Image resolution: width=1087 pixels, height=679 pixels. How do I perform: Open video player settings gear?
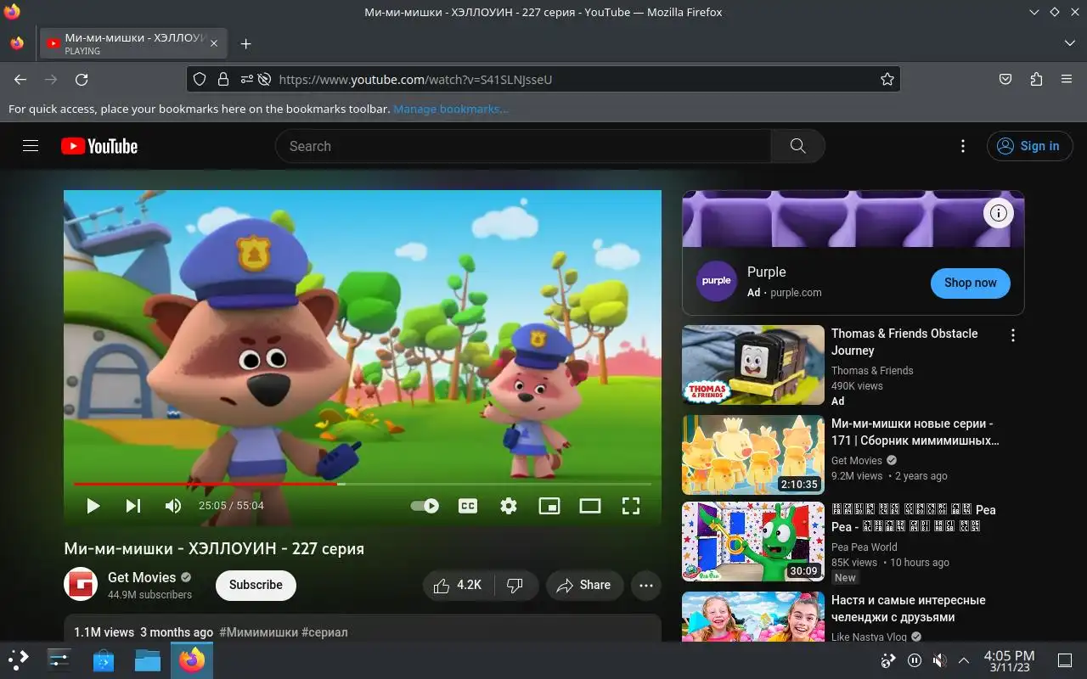(509, 506)
